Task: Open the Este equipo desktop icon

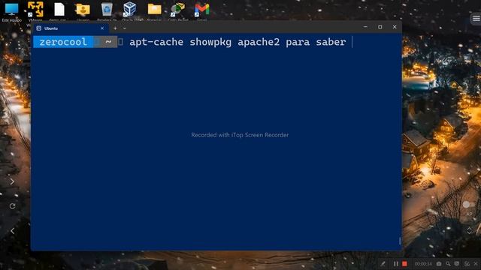Action: (x=12, y=12)
